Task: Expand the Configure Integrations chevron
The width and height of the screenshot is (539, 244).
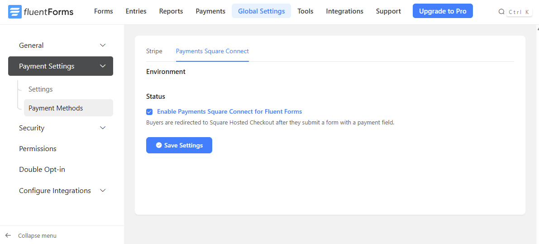Action: (x=102, y=190)
